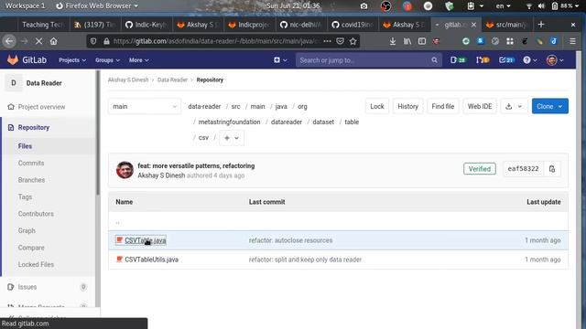Viewport: 586px width, 329px height.
Task: Switch to the src/main tab
Action: pos(506,25)
